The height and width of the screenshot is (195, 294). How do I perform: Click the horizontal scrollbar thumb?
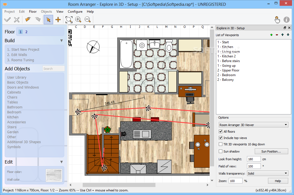coord(119,185)
